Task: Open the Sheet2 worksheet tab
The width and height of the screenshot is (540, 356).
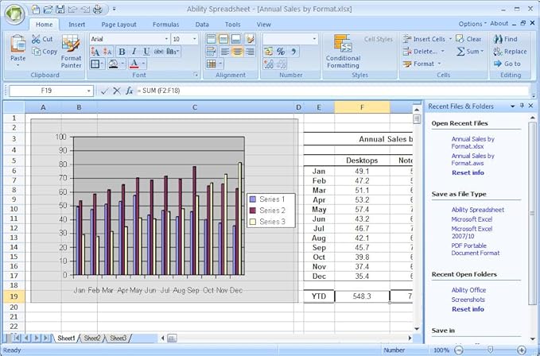Action: (91, 339)
